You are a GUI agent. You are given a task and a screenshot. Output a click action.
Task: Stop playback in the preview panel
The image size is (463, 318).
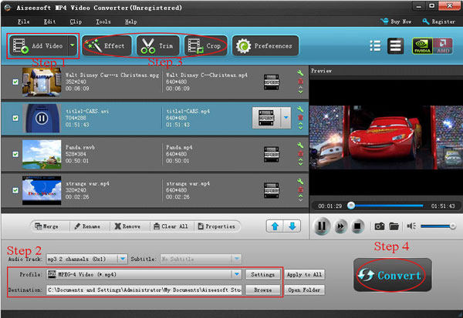pyautogui.click(x=357, y=226)
